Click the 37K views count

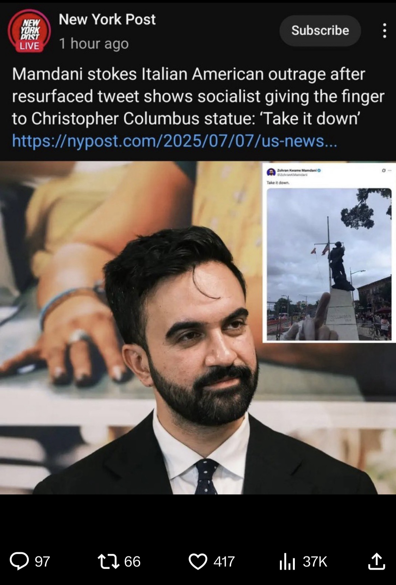(315, 561)
